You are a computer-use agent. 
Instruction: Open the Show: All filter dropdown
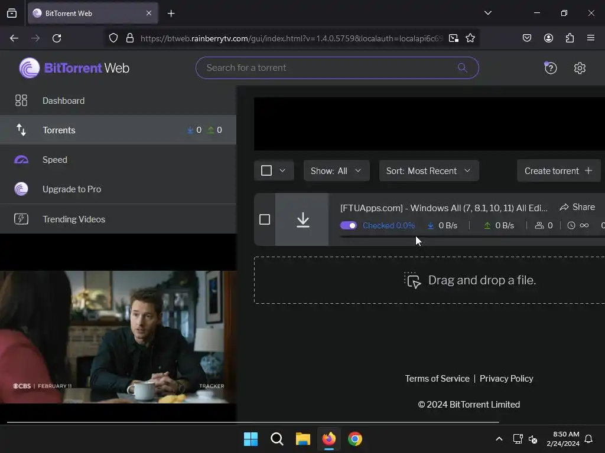click(336, 170)
